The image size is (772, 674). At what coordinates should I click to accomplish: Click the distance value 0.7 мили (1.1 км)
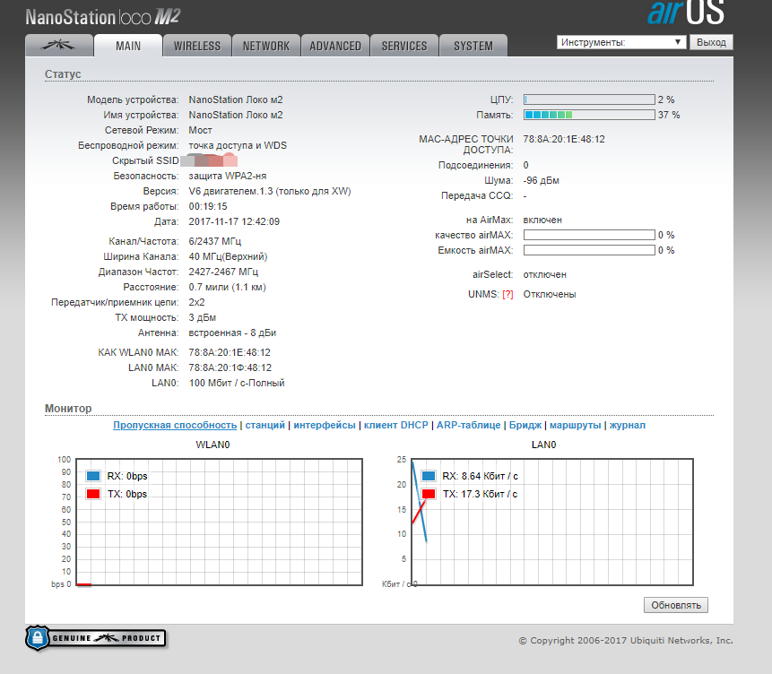tap(227, 288)
